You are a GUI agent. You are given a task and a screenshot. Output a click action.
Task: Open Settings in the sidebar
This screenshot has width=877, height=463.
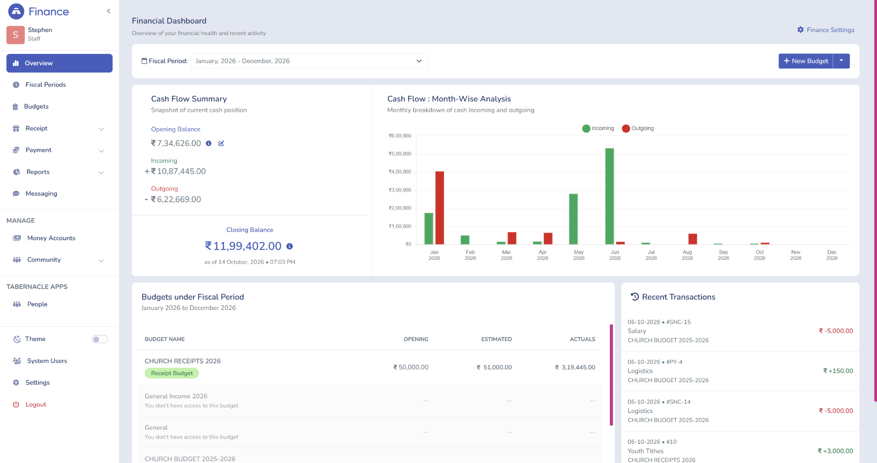click(x=60, y=383)
